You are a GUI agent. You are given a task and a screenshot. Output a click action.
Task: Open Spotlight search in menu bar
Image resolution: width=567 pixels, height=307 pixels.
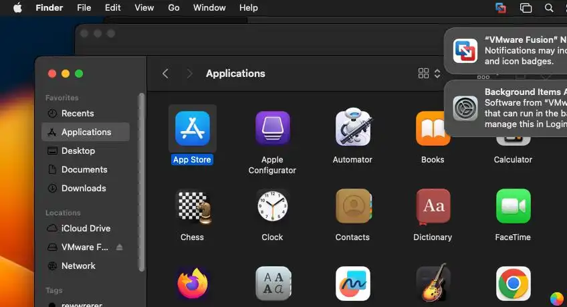[x=549, y=7]
